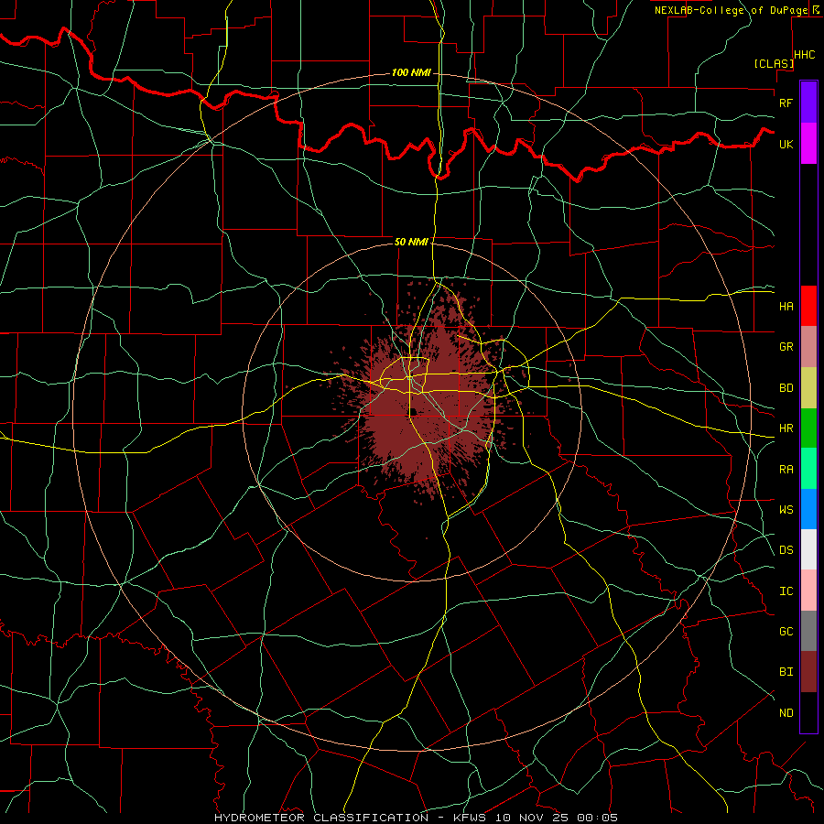Click the HR legend label

click(786, 428)
